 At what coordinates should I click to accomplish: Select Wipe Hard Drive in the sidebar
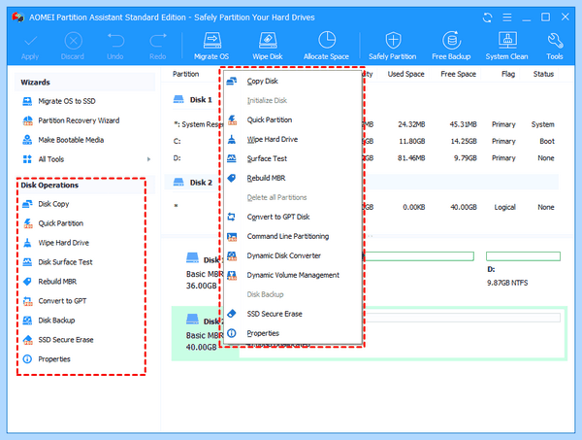pos(63,243)
